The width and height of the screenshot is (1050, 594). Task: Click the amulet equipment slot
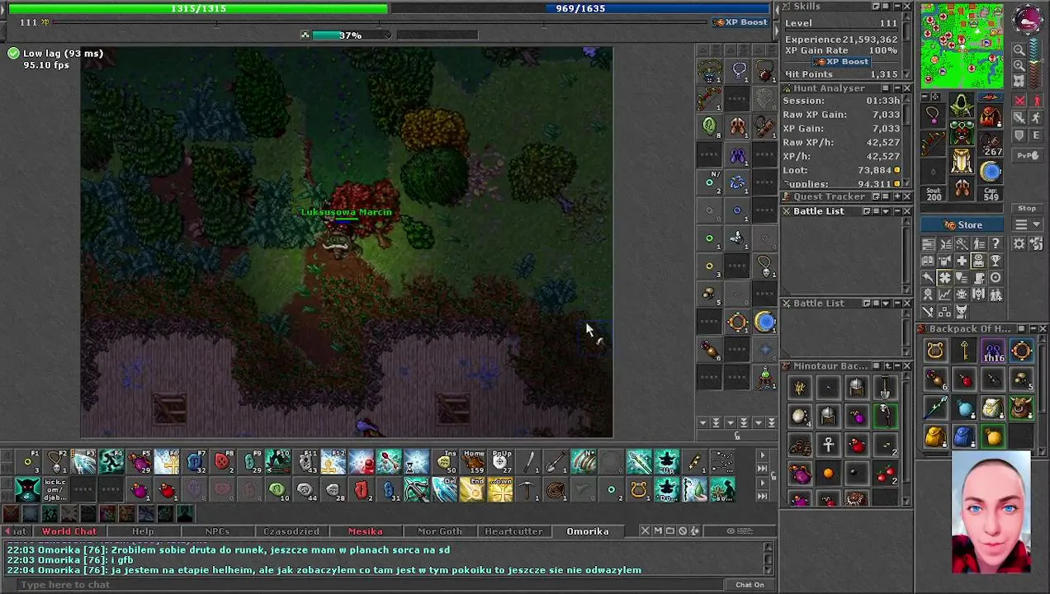[x=933, y=115]
